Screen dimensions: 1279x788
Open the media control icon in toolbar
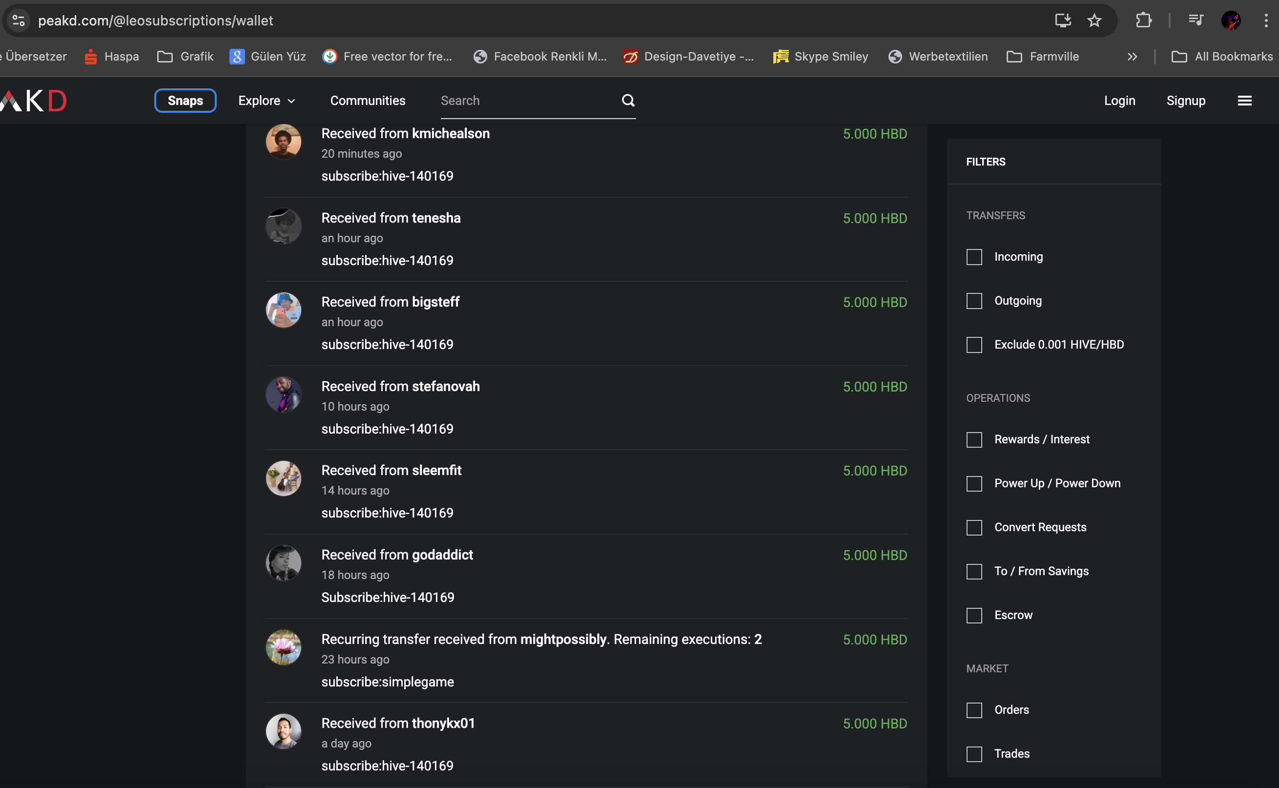[1196, 21]
